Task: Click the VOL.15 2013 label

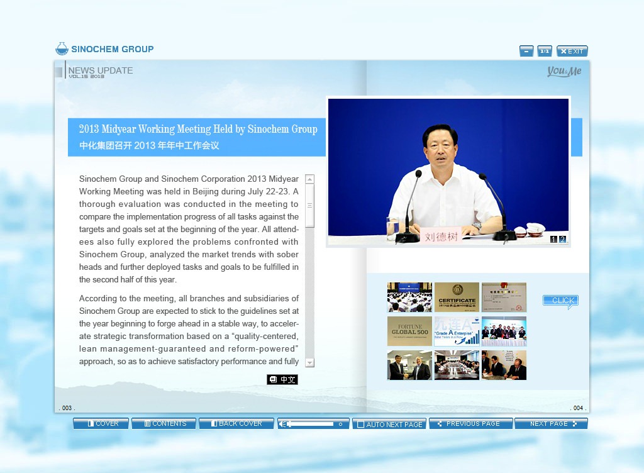Action: [86, 77]
